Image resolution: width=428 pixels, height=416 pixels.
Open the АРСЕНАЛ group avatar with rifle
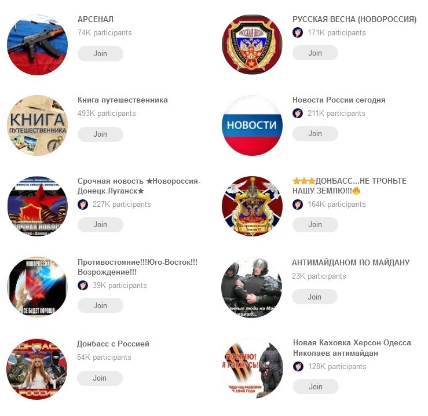[37, 45]
